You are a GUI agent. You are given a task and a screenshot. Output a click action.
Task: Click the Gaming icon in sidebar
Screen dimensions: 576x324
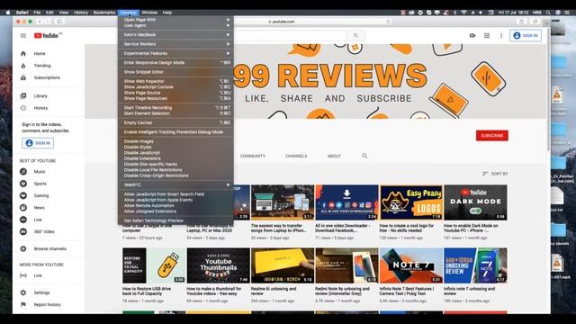coord(23,196)
